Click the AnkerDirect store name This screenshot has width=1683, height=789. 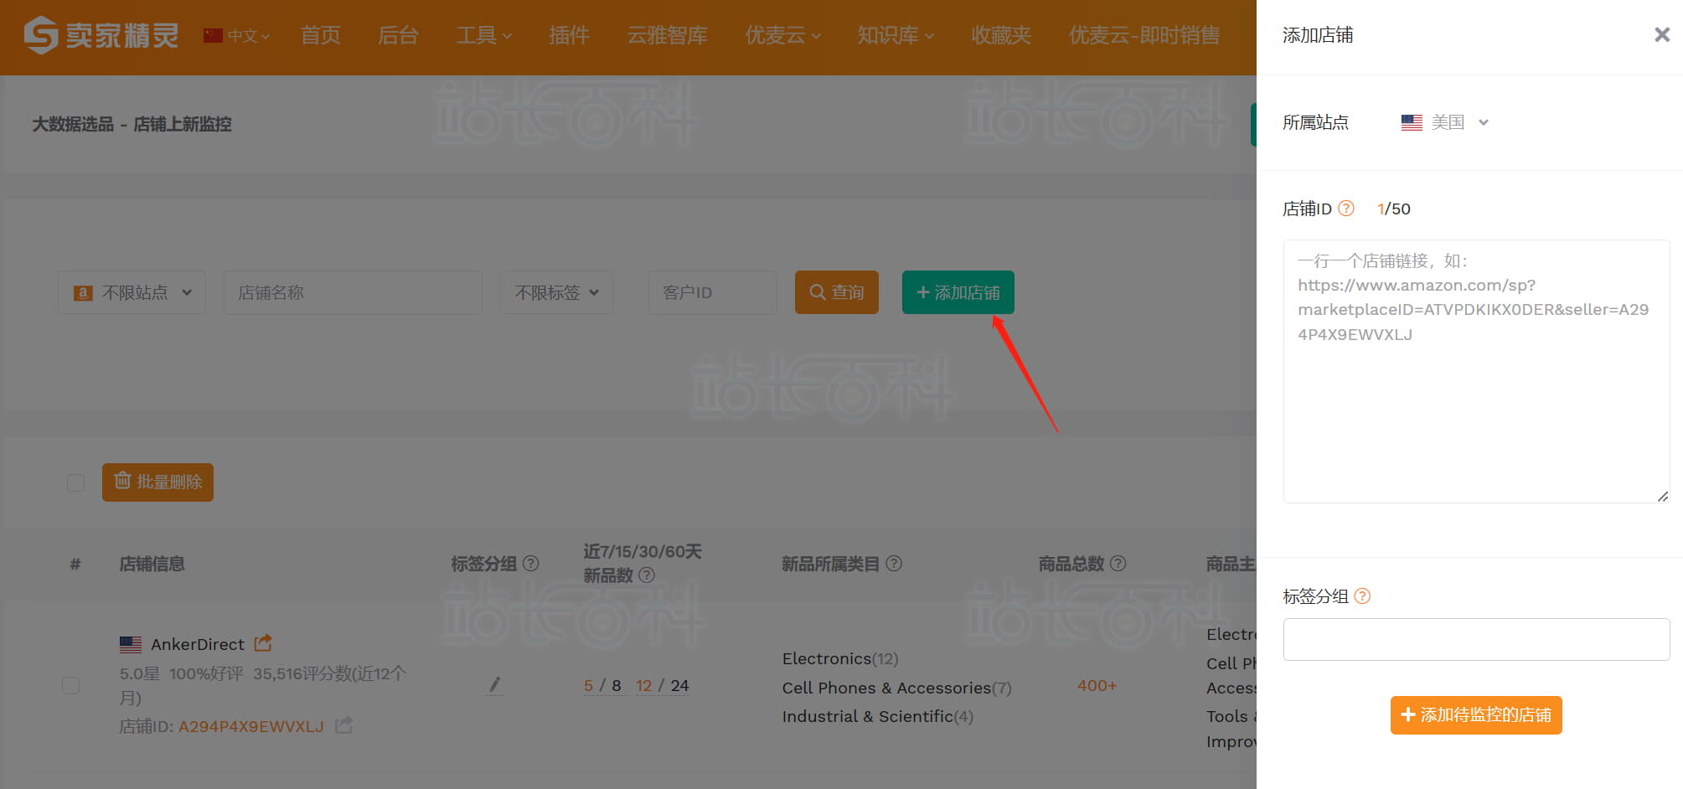[198, 644]
